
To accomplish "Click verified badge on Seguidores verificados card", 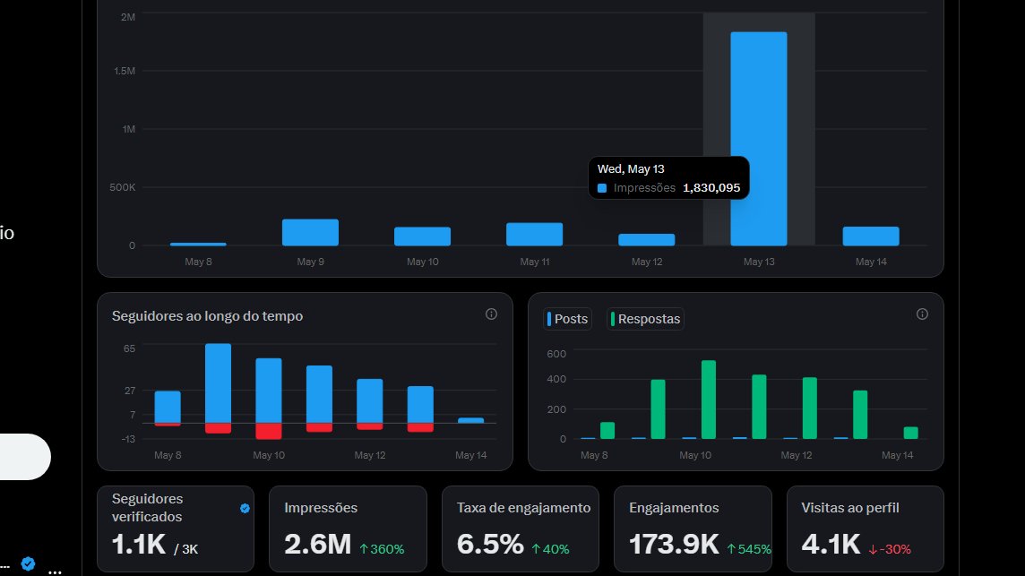I will tap(245, 508).
